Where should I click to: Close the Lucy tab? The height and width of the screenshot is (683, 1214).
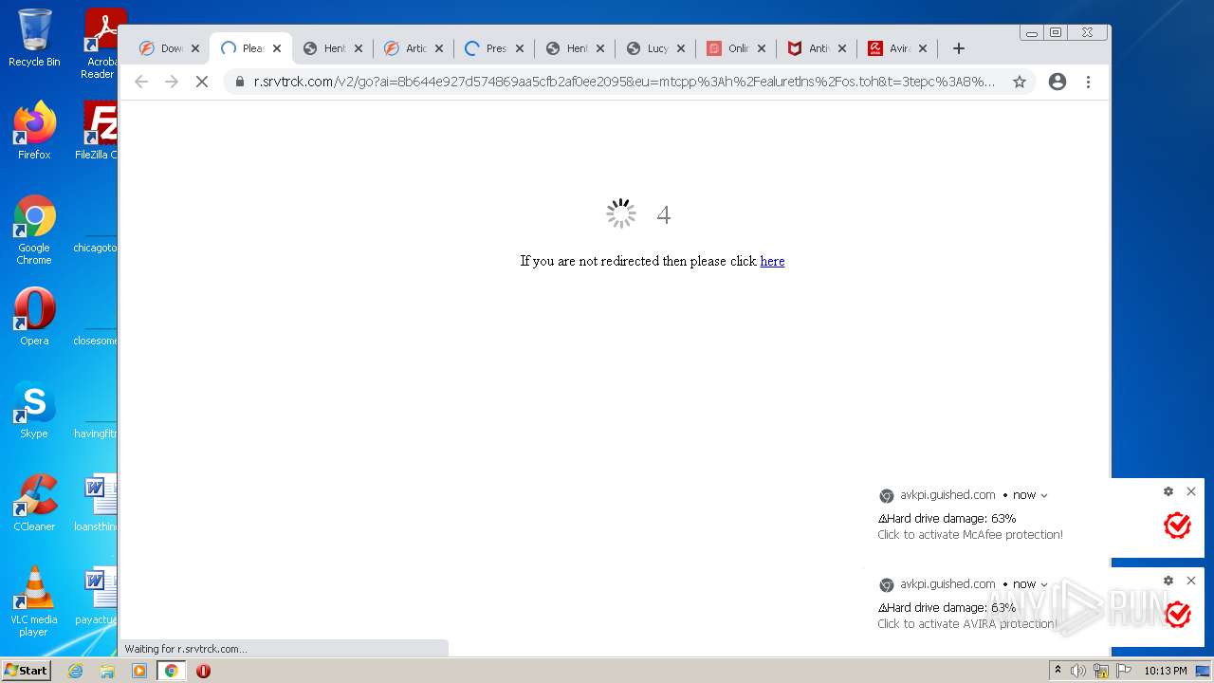(681, 48)
